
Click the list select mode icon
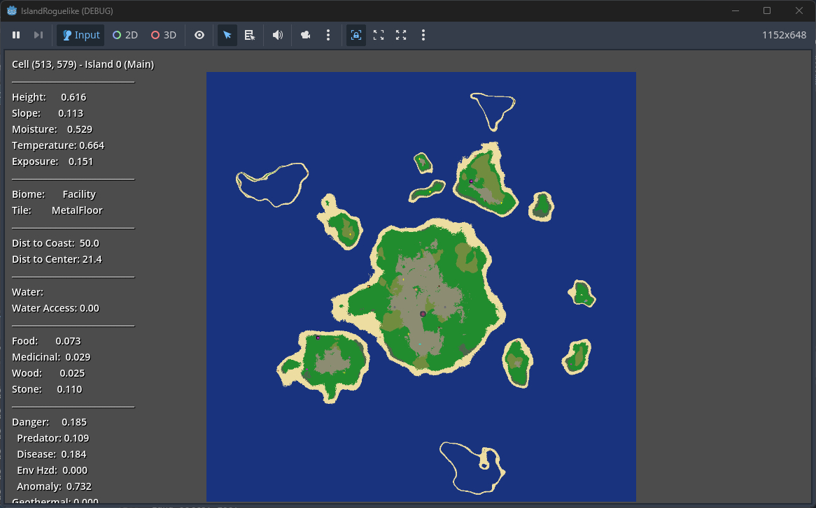(x=250, y=35)
